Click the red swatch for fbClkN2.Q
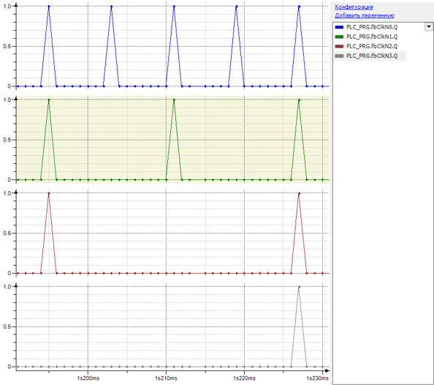The width and height of the screenshot is (434, 385). pos(339,46)
